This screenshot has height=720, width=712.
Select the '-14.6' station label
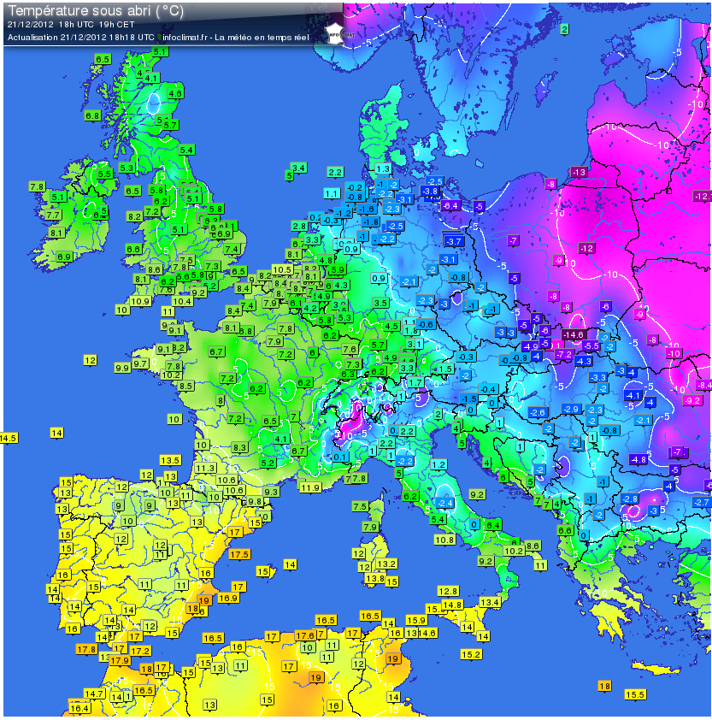[x=574, y=334]
